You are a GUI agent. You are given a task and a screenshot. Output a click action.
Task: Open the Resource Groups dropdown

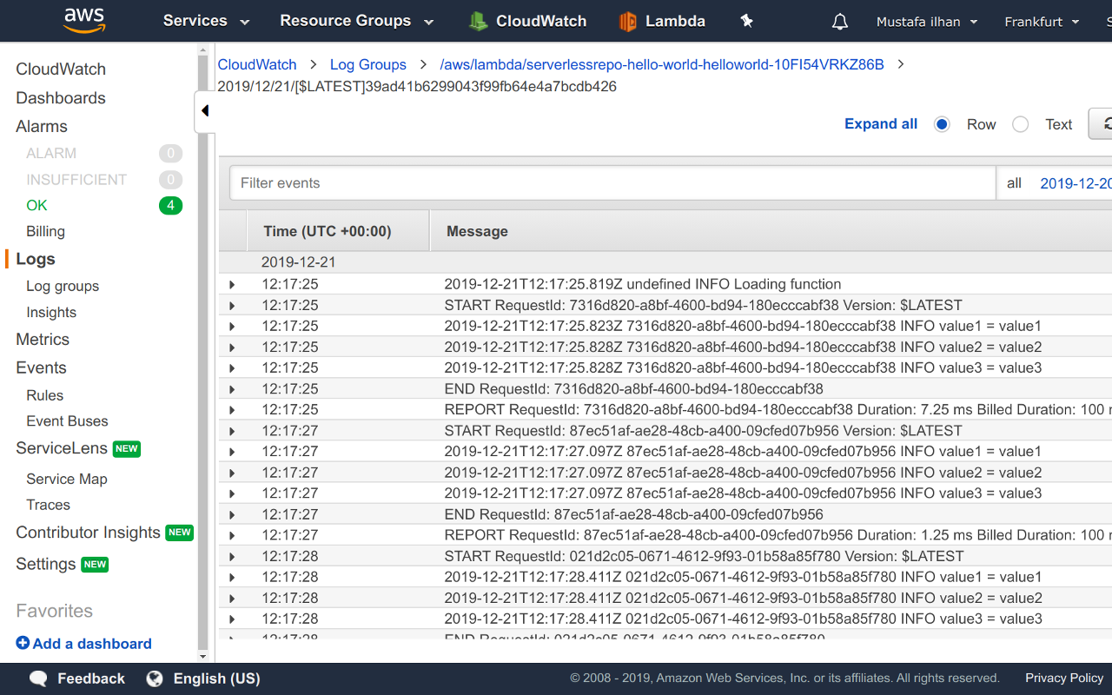[x=357, y=21]
